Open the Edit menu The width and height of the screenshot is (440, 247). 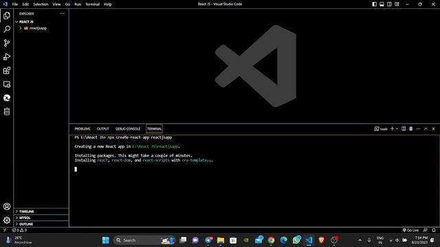[x=25, y=4]
